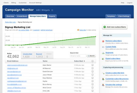Tick Bruce Murray's checkbox
The height and width of the screenshot is (93, 137).
tap(93, 84)
